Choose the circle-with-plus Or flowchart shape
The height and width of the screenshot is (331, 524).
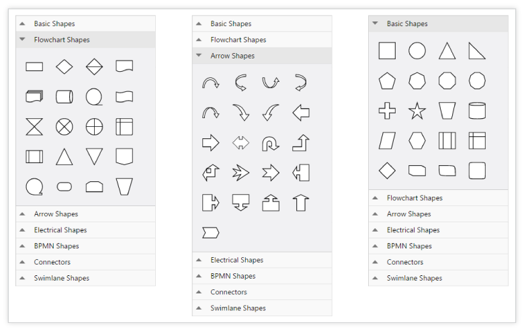[x=94, y=126]
